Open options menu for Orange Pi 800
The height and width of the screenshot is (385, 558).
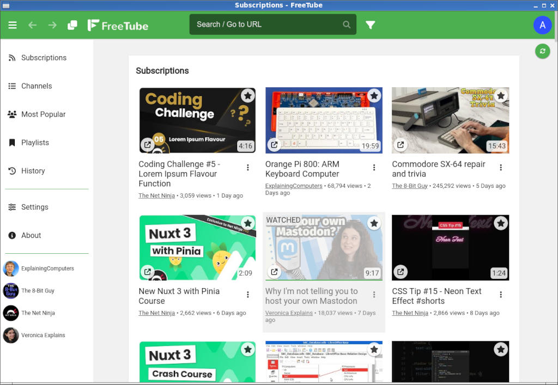[374, 167]
